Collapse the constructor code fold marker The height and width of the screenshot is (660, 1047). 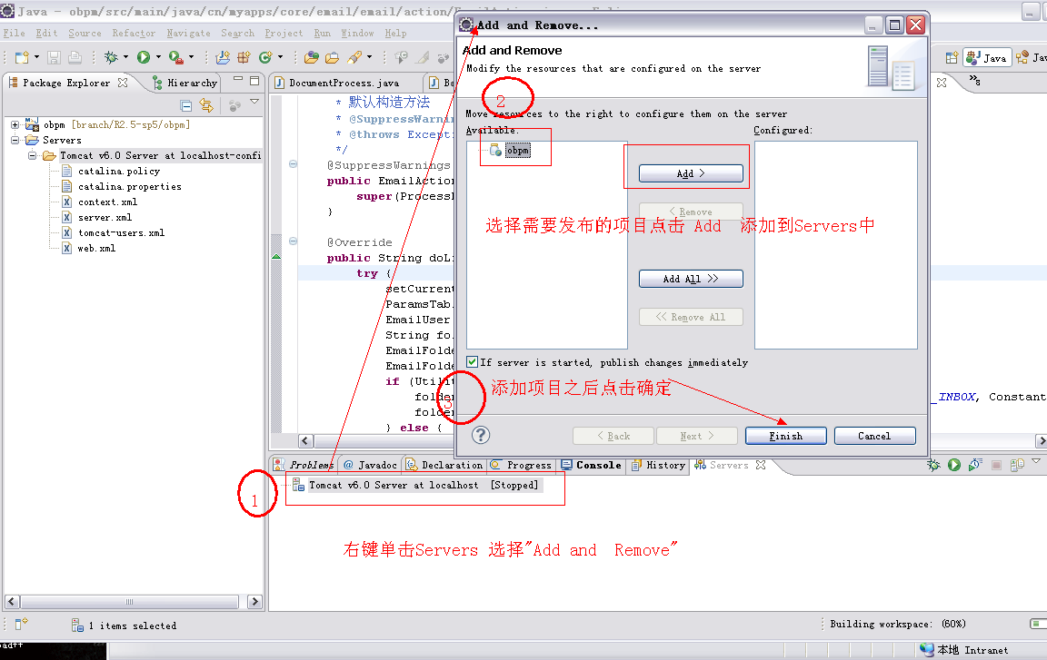click(x=293, y=164)
